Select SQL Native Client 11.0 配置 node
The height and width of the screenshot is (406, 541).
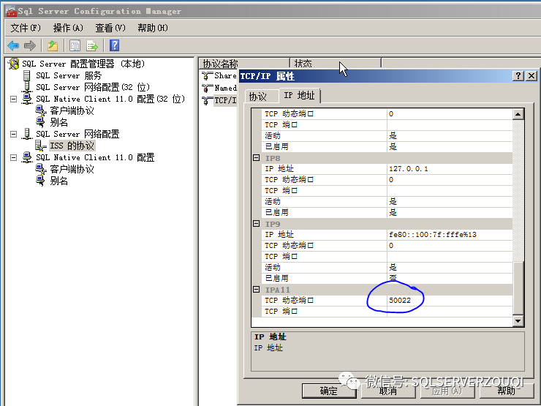(95, 157)
